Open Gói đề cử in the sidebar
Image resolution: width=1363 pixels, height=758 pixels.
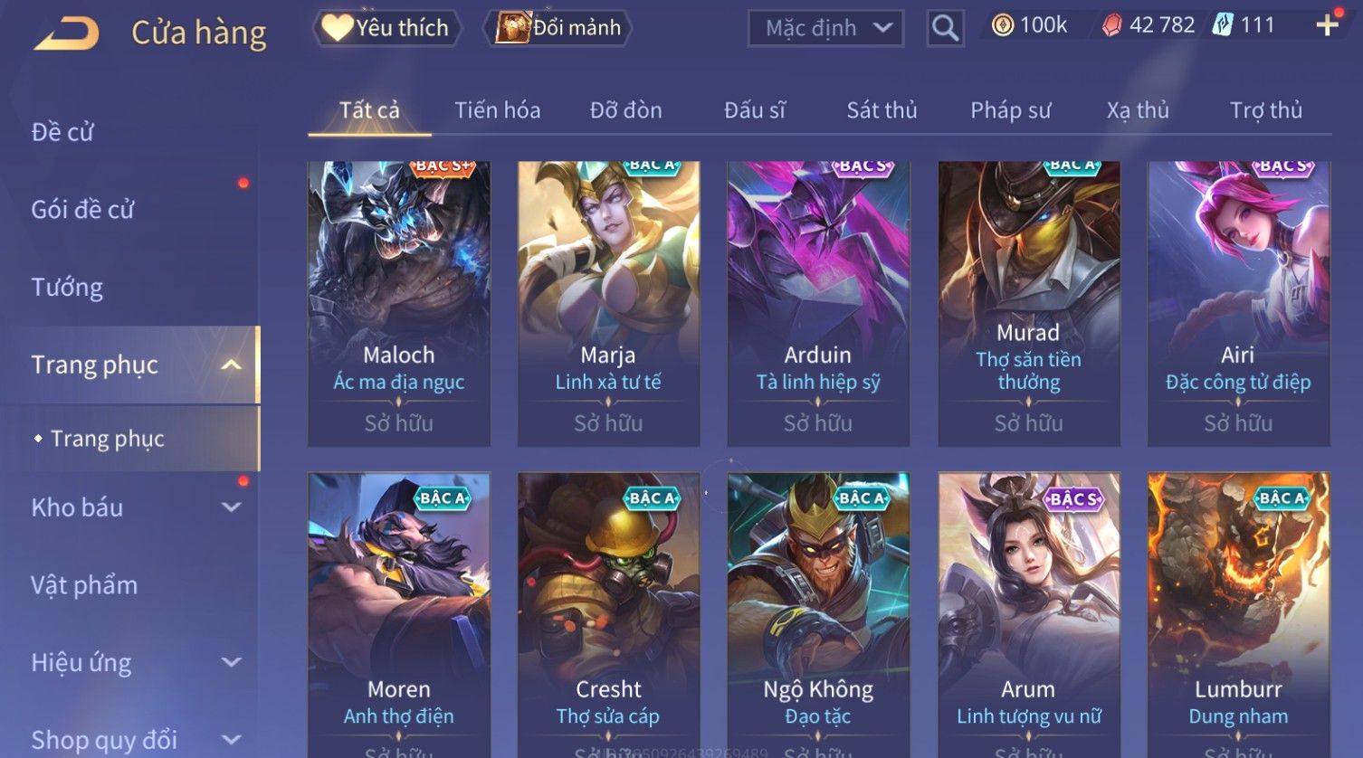[82, 210]
